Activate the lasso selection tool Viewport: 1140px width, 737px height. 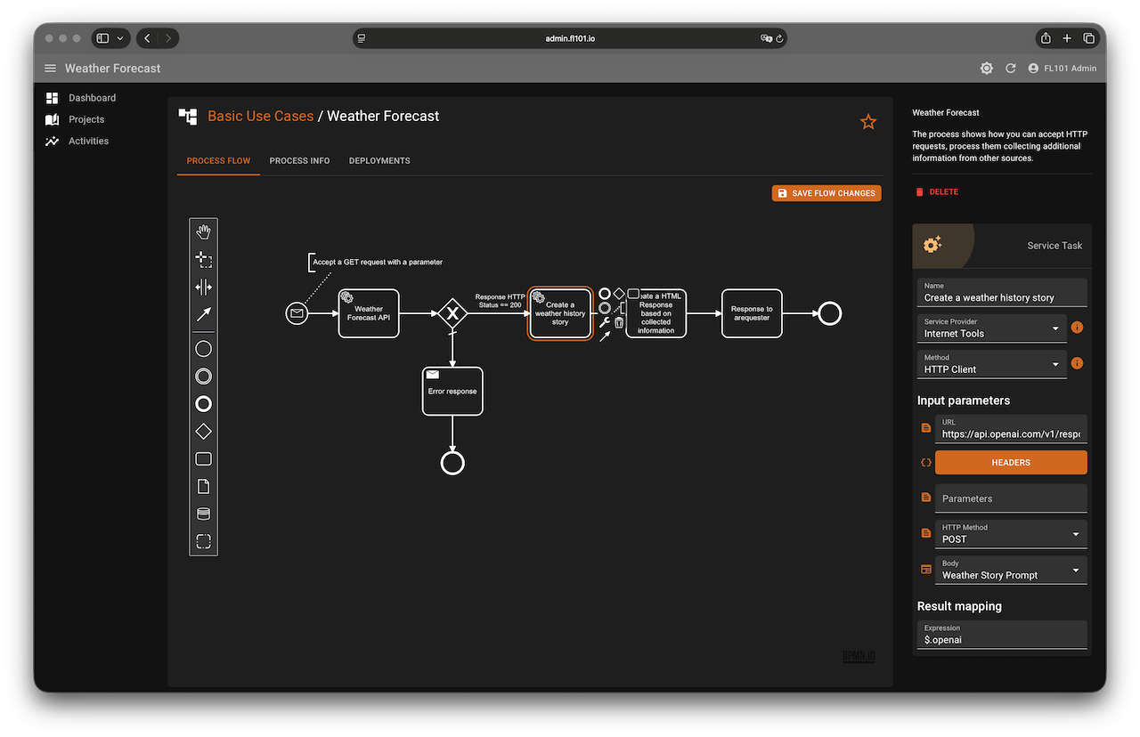click(203, 260)
